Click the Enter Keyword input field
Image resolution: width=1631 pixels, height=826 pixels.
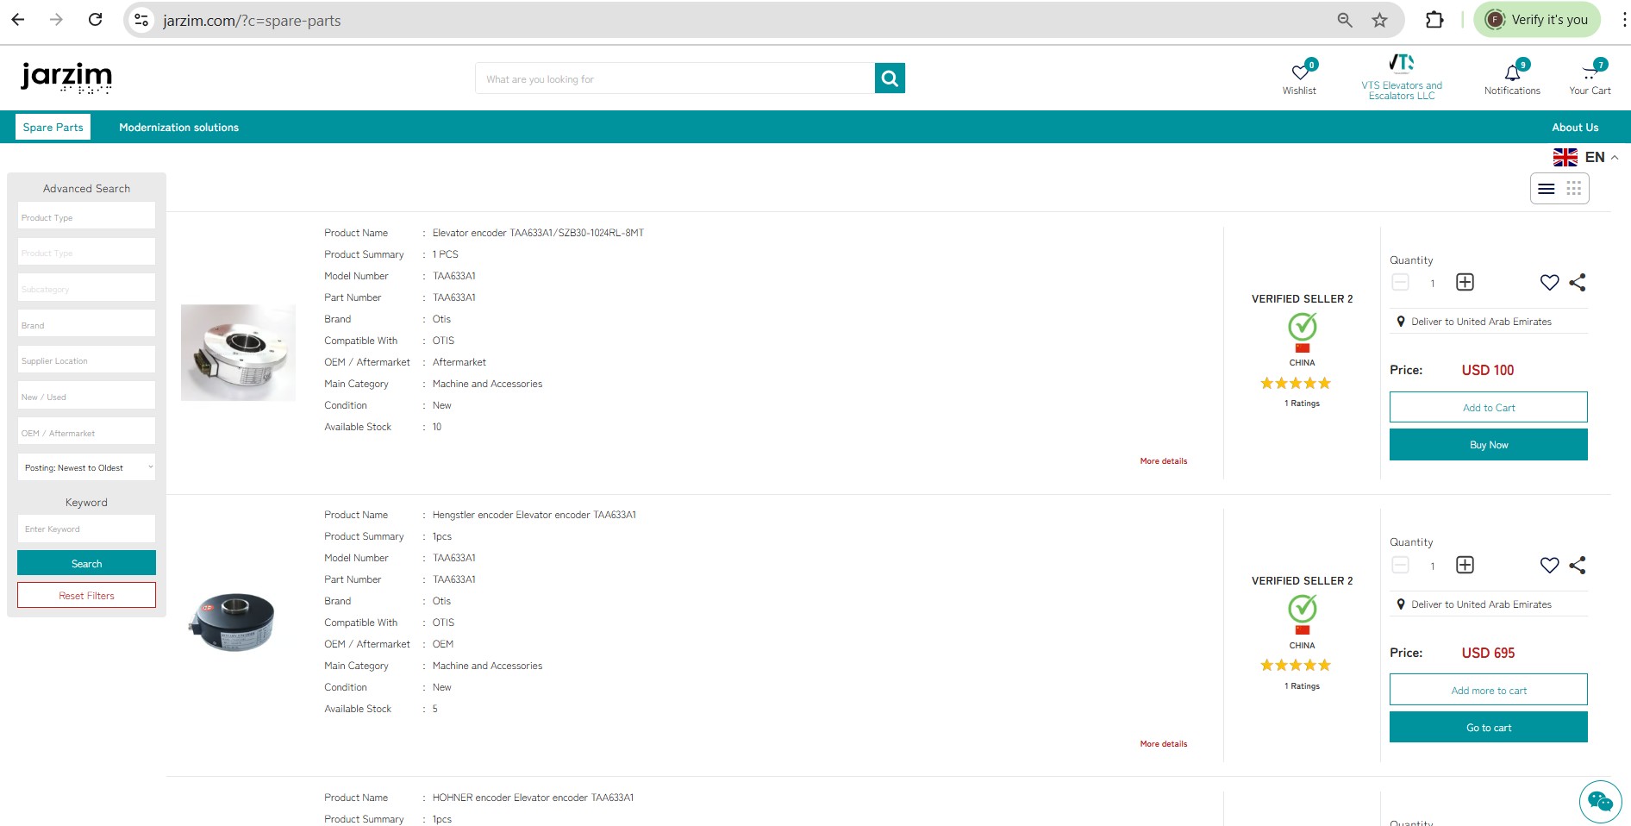point(86,529)
